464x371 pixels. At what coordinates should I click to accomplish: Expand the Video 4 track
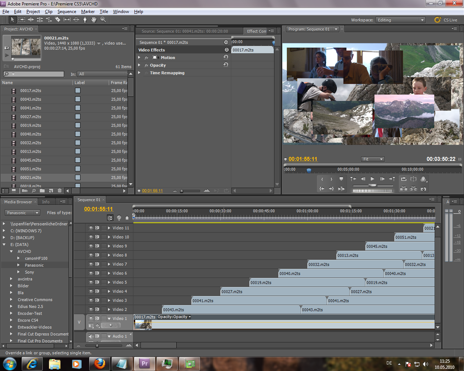[x=109, y=291]
